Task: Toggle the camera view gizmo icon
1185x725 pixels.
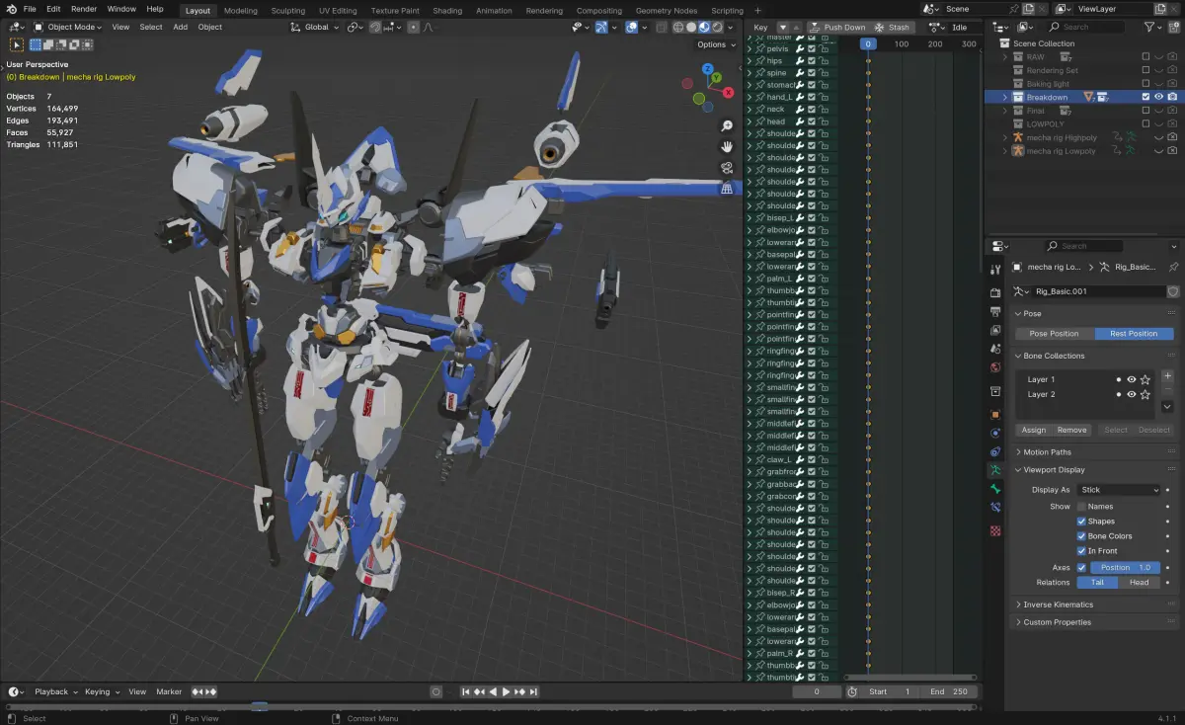Action: coord(727,168)
